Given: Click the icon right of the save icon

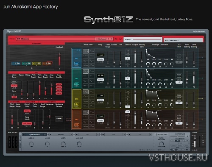Looking at the screenshot, I should (x=120, y=39).
